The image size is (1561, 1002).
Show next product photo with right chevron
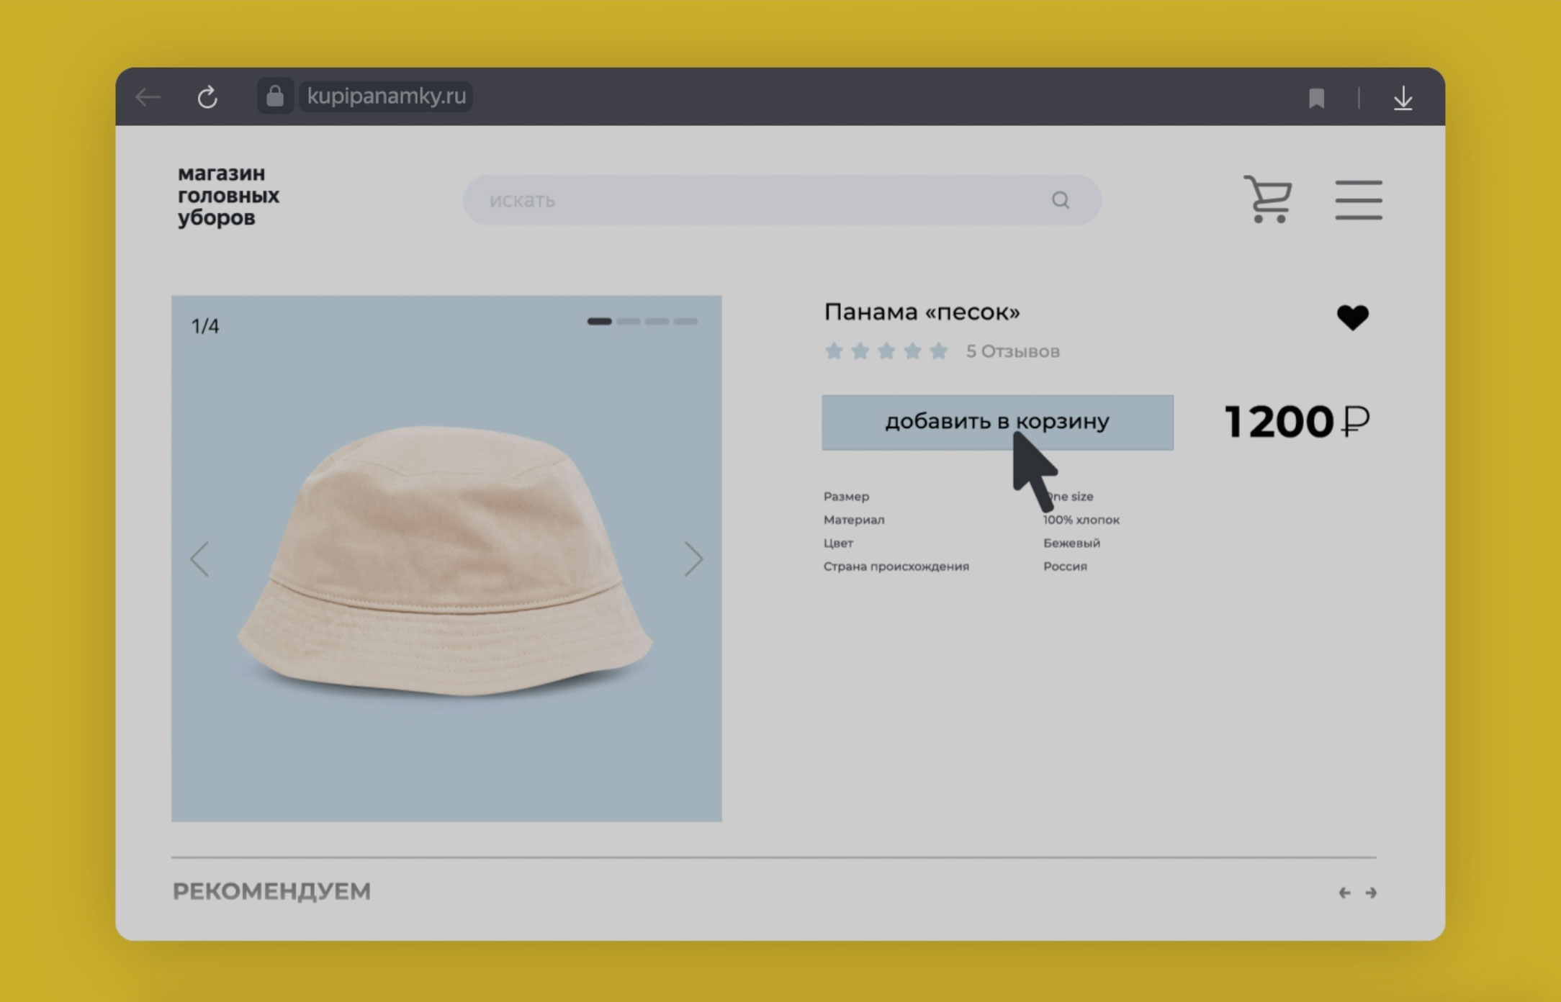tap(693, 559)
